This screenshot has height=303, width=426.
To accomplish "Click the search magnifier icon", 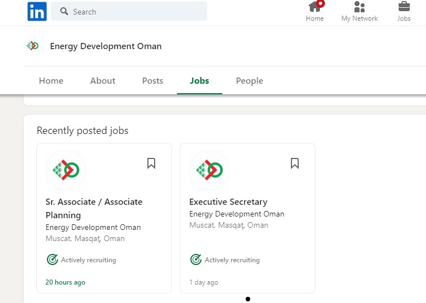I will (x=64, y=11).
